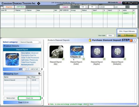139x107 pixels.
Task: Select the Diamond Deposit row in the Shopping Cart
Action: point(21,80)
